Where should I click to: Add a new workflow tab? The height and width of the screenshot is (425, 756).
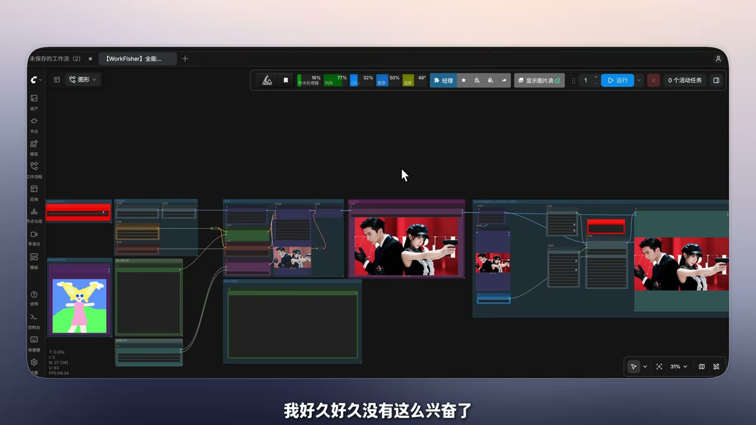click(185, 58)
